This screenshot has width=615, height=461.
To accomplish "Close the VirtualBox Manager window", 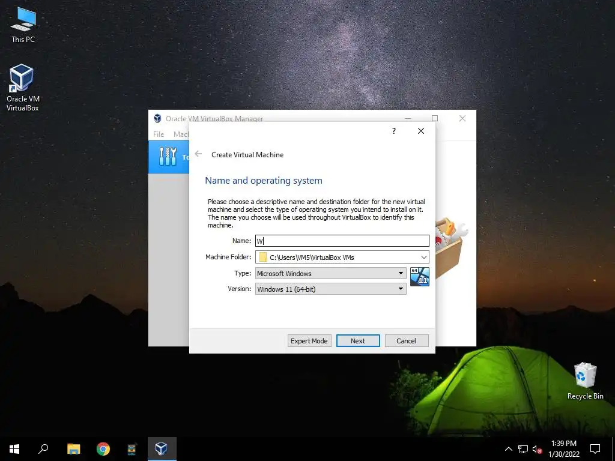I will 462,118.
